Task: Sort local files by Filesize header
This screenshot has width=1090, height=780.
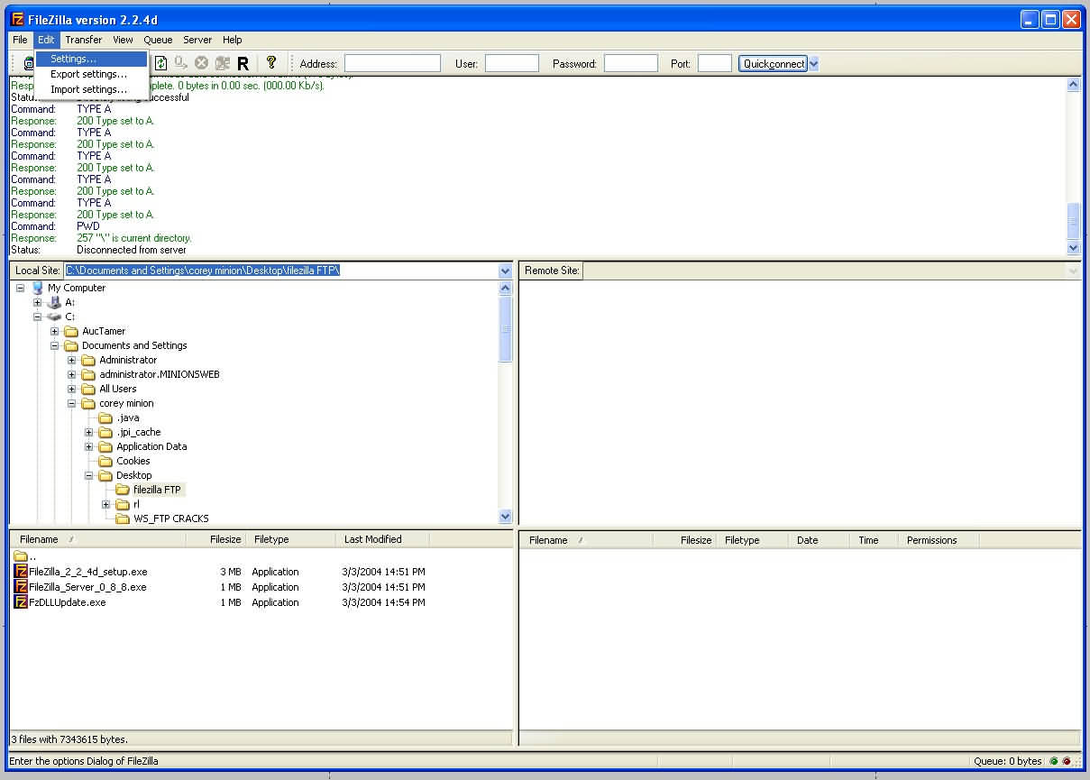Action: [215, 539]
